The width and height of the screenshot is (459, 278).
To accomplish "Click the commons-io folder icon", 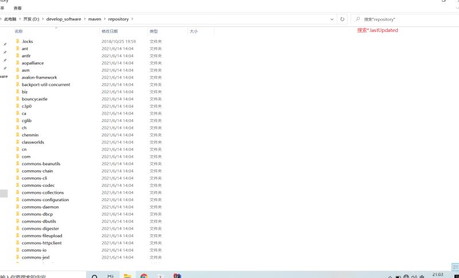I will (x=18, y=250).
